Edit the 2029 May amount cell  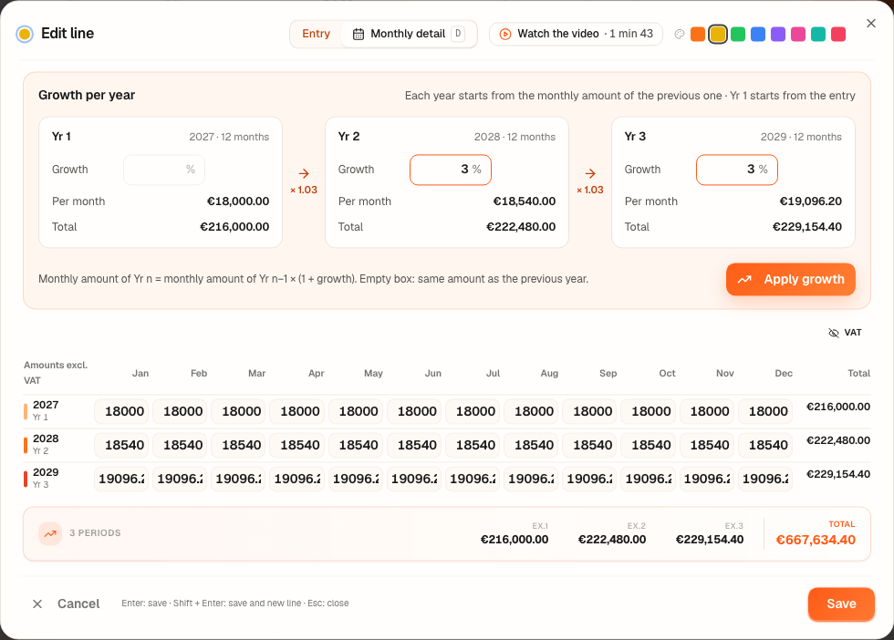pos(356,479)
